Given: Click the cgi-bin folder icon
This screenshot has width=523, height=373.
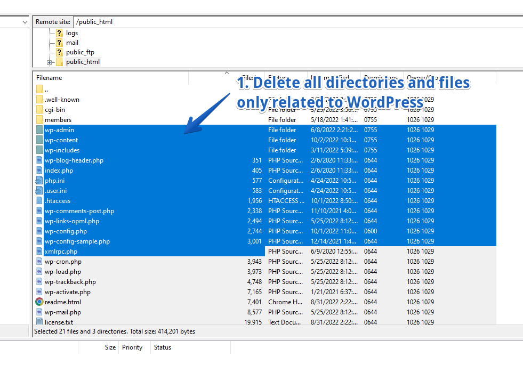Looking at the screenshot, I should 39,110.
